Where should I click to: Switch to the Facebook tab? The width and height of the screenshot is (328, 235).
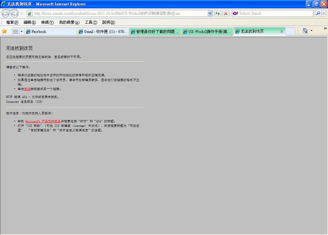tap(50, 31)
